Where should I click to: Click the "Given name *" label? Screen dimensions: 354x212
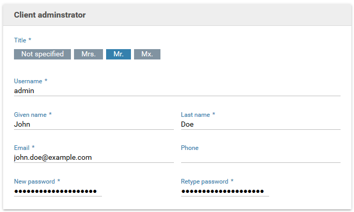tap(33, 115)
